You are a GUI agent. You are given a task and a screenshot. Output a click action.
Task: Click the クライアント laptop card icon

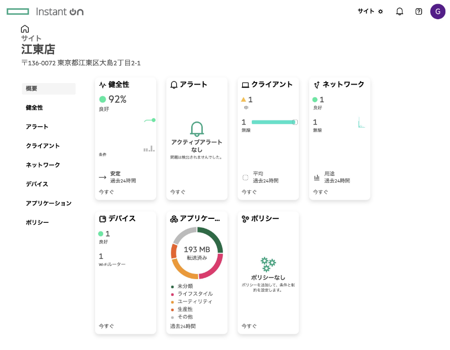tap(245, 85)
